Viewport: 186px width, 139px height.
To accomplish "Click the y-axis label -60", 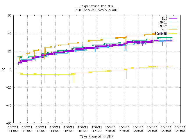I will pos(9,123).
